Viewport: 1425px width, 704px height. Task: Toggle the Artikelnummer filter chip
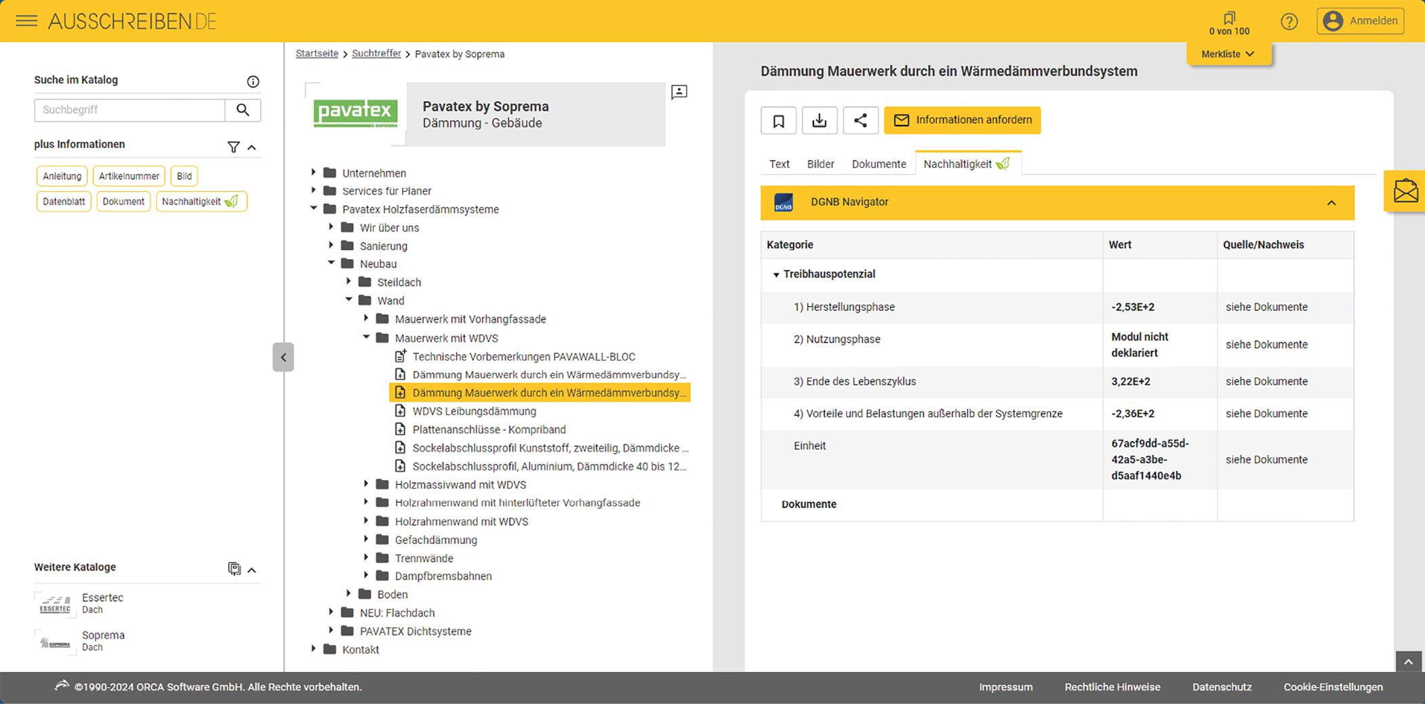click(x=129, y=176)
